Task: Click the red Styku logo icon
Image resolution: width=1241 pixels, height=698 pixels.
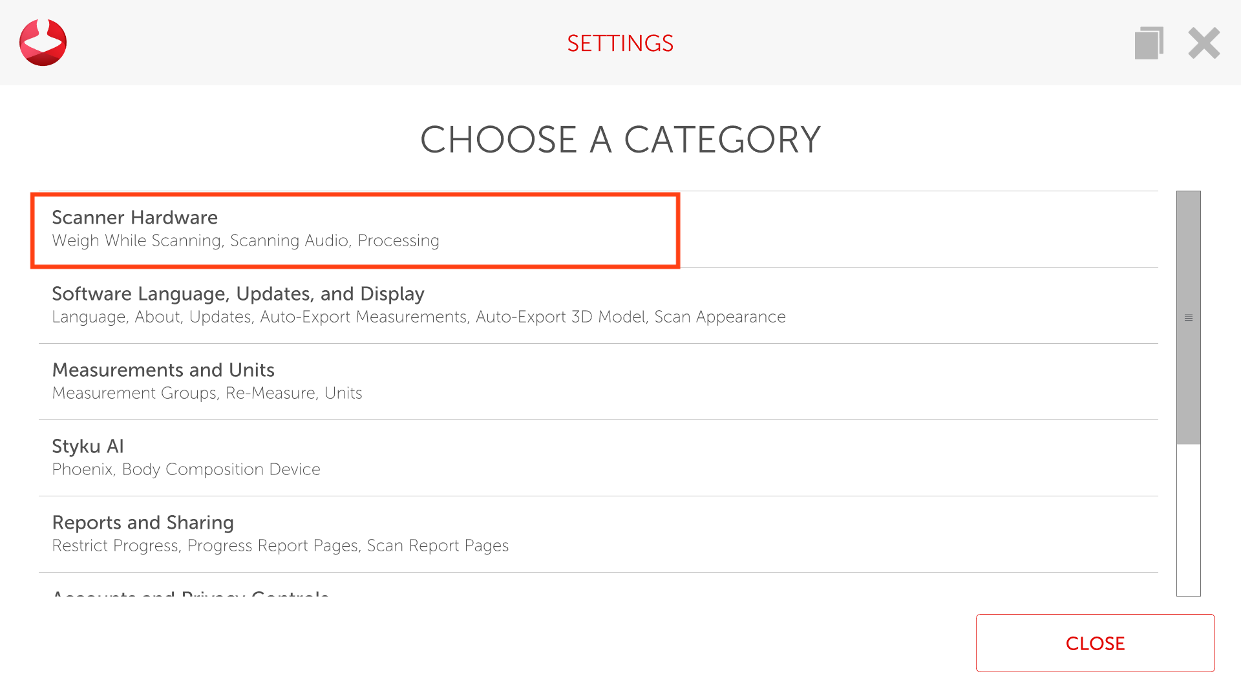Action: click(43, 43)
